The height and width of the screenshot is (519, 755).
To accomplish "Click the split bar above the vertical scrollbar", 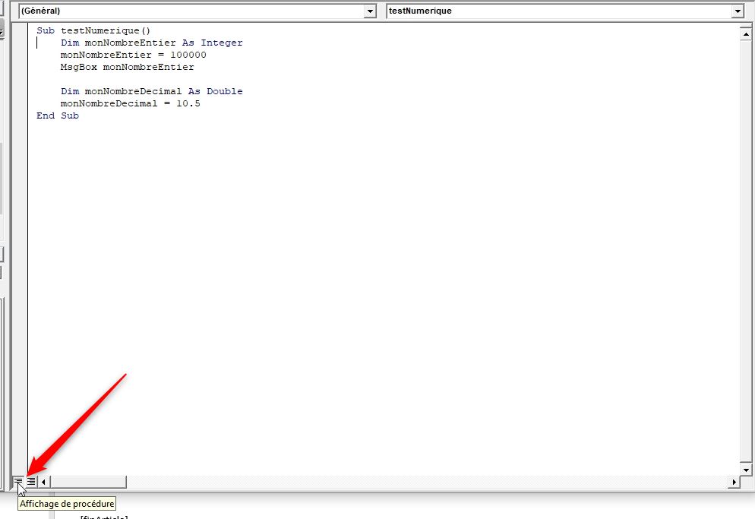I will [746, 26].
